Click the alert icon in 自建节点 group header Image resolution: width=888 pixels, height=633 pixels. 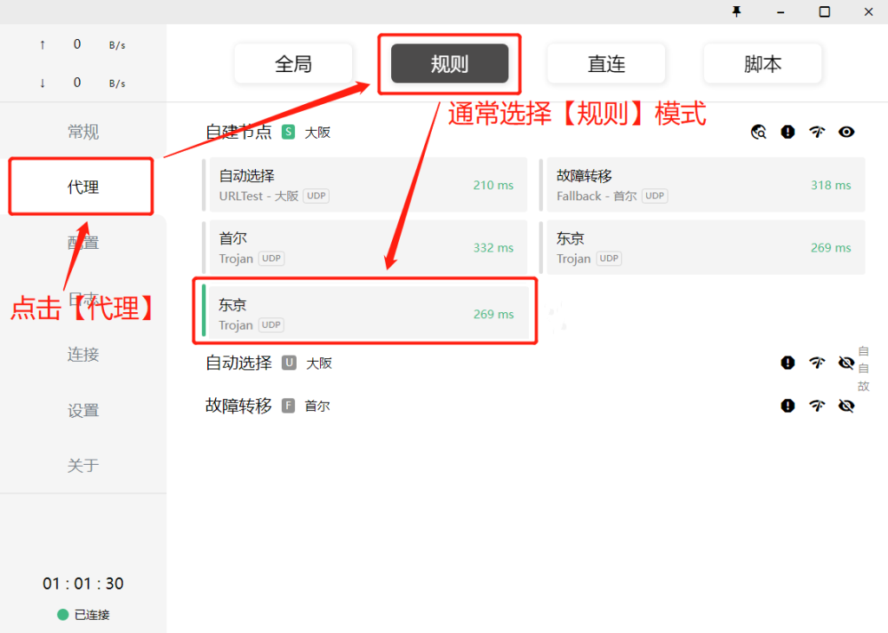click(787, 132)
